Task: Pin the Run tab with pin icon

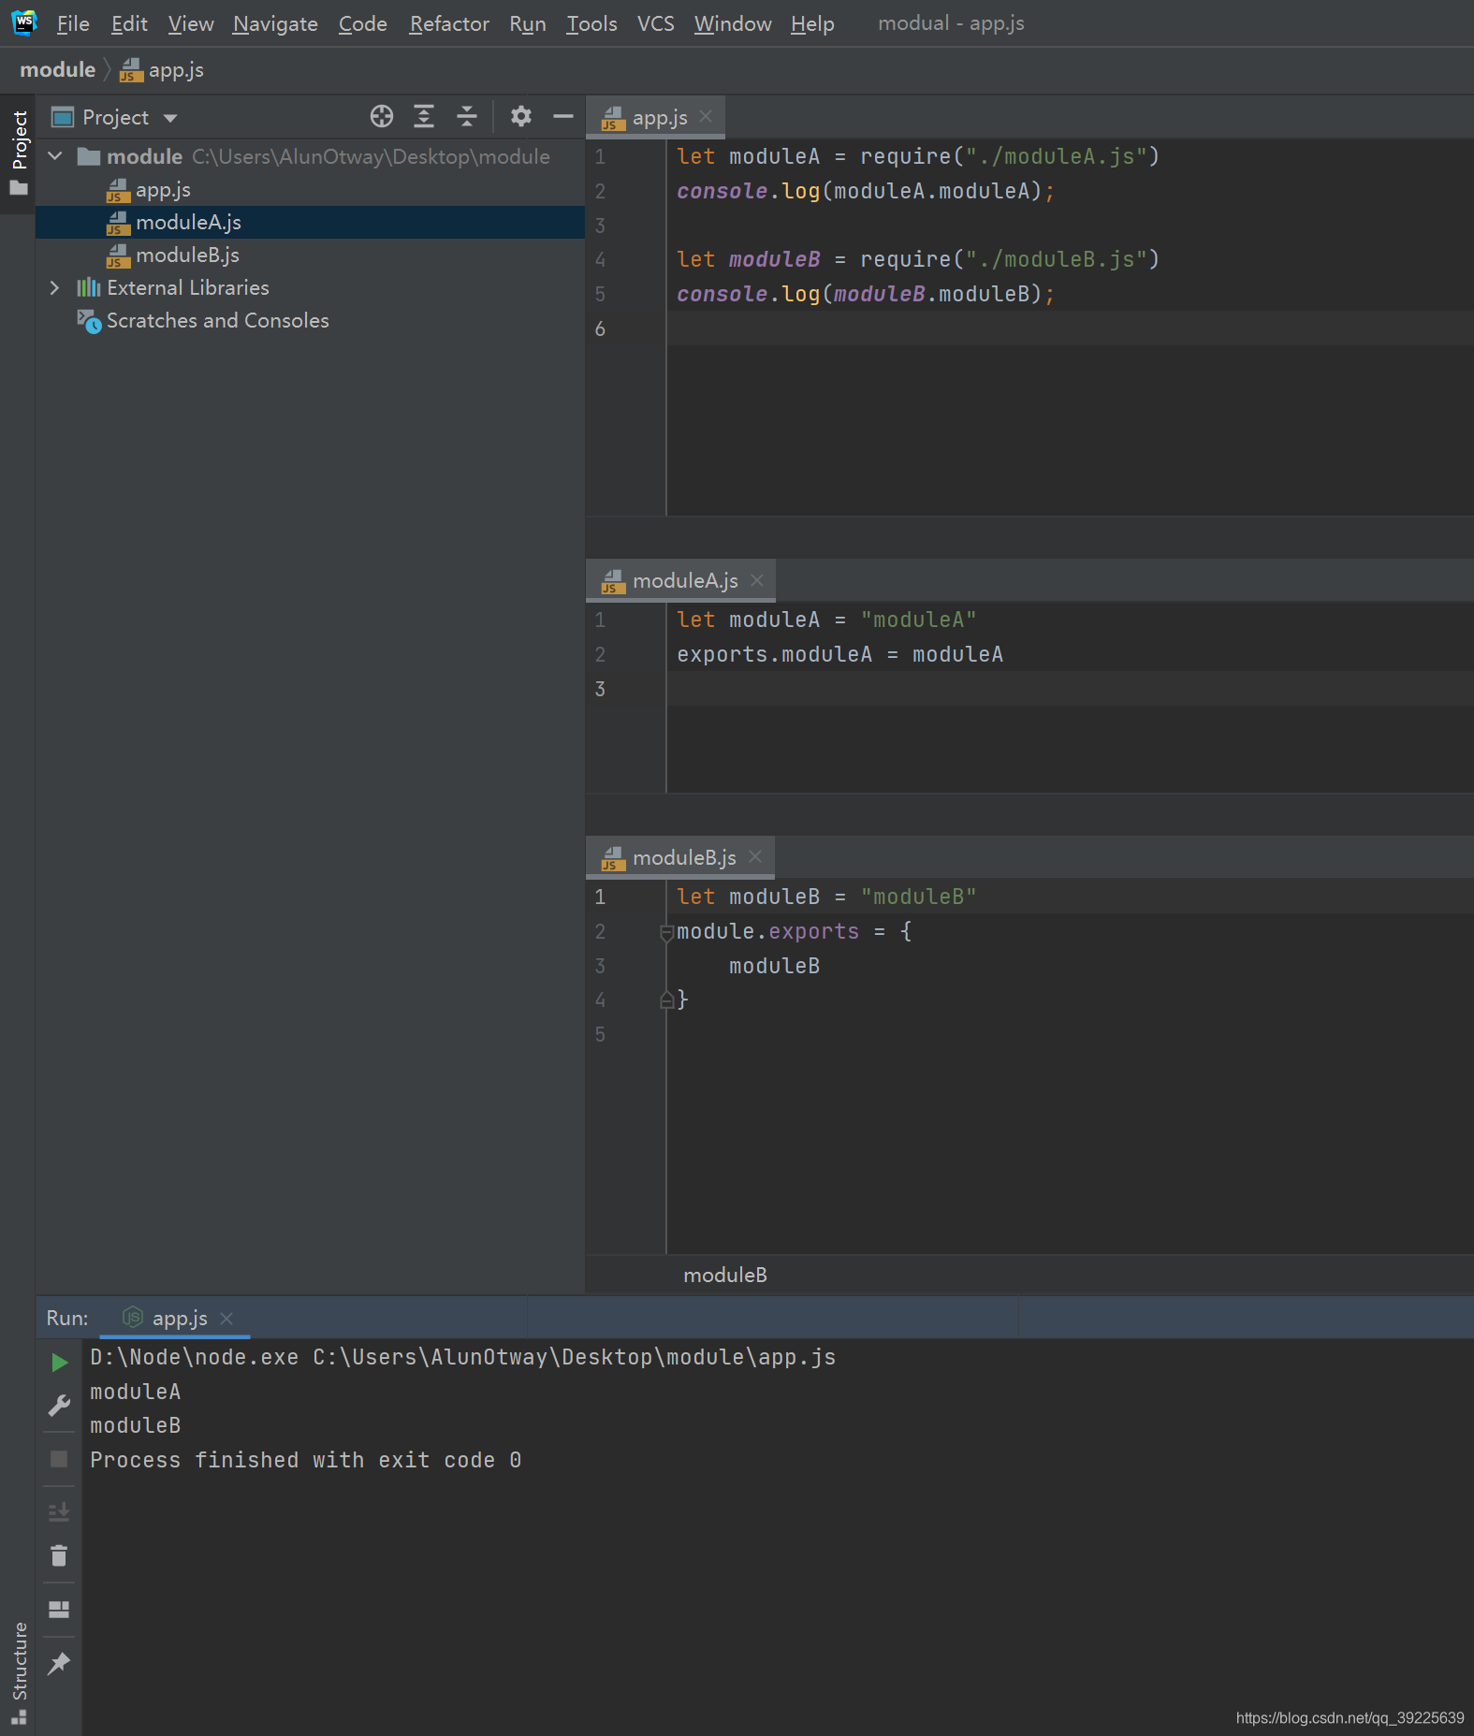Action: coord(59,1663)
